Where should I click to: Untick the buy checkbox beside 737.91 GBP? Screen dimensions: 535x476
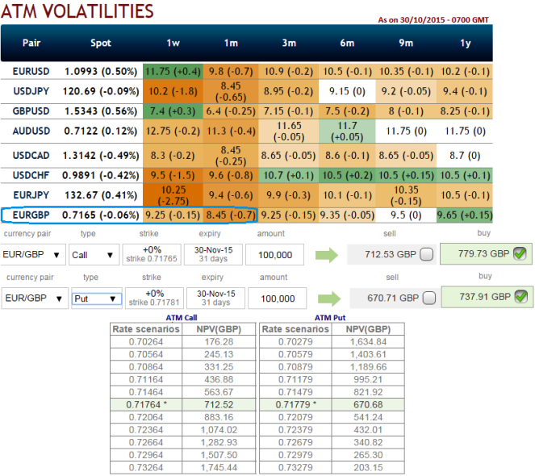point(521,297)
